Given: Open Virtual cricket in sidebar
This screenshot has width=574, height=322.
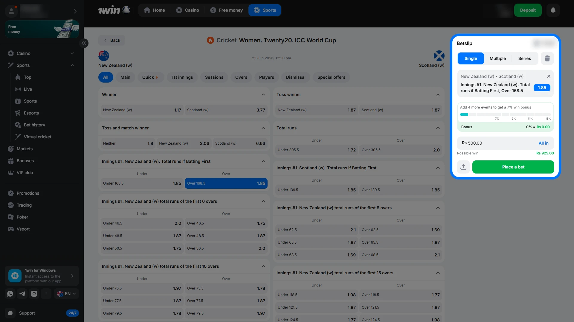Looking at the screenshot, I should (x=37, y=137).
